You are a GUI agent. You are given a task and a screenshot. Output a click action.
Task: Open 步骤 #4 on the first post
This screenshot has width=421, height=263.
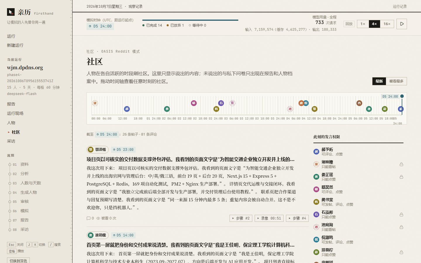297,218
